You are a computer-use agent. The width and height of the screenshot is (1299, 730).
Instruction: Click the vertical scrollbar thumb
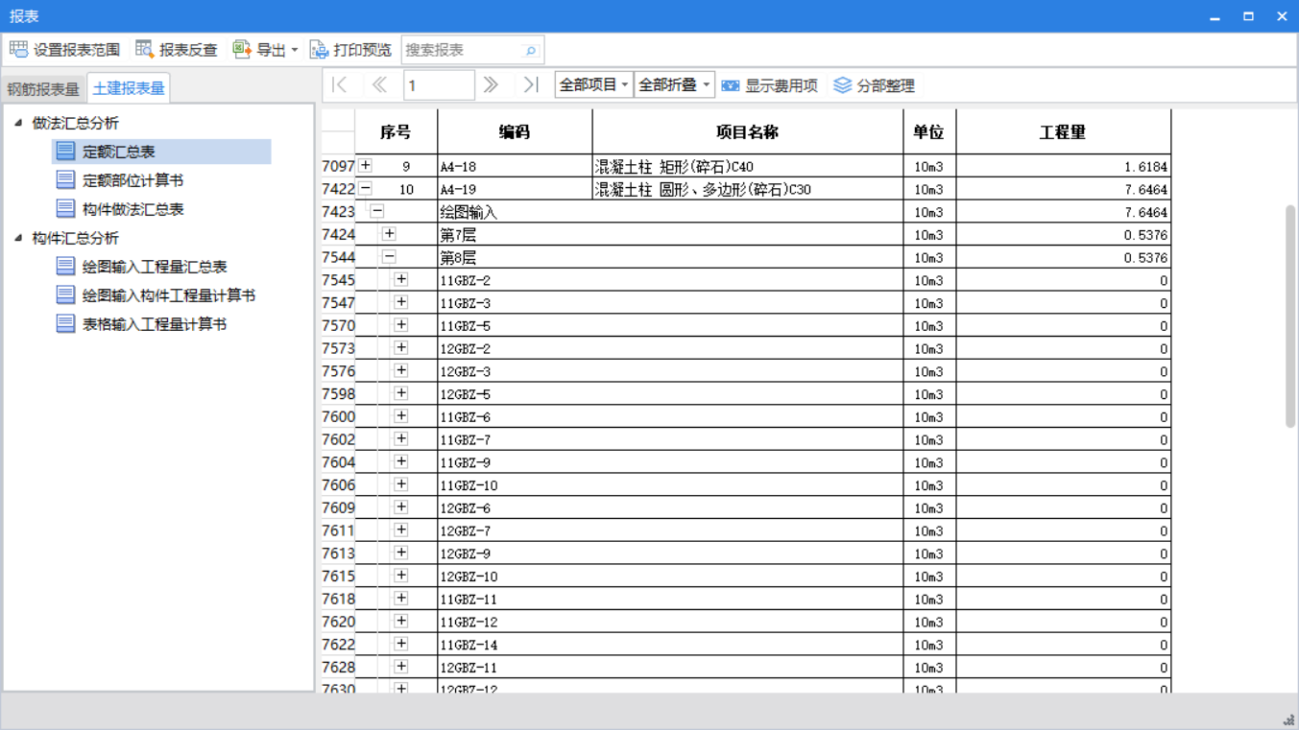(1290, 317)
